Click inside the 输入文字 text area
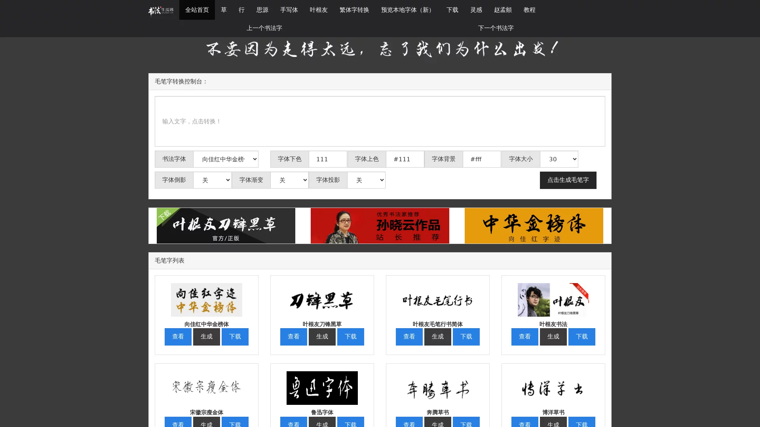Screen dimensions: 760x427 pyautogui.click(x=380, y=121)
